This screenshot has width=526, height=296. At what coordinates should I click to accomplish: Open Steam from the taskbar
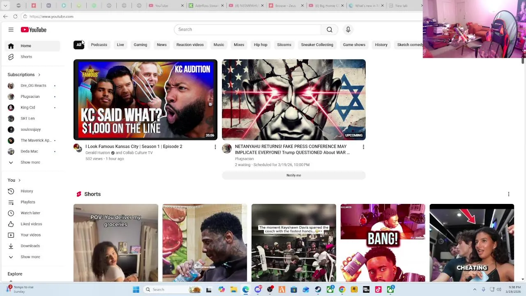pyautogui.click(x=318, y=289)
